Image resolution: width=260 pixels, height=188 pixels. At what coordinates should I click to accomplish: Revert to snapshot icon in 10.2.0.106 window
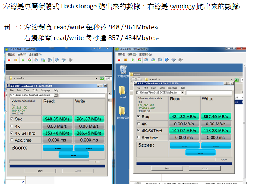pyautogui.click(x=153, y=60)
